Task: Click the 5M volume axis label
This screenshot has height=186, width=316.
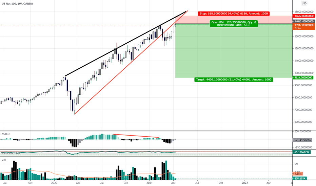Action: click(x=296, y=164)
